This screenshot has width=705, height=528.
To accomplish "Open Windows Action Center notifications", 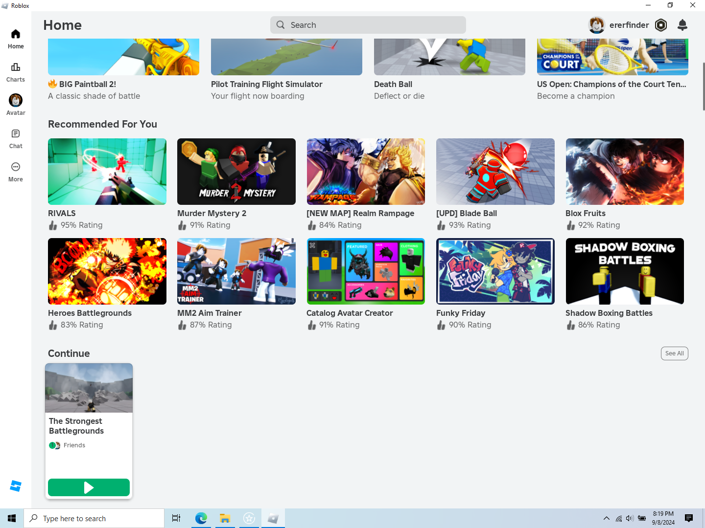I will click(689, 518).
